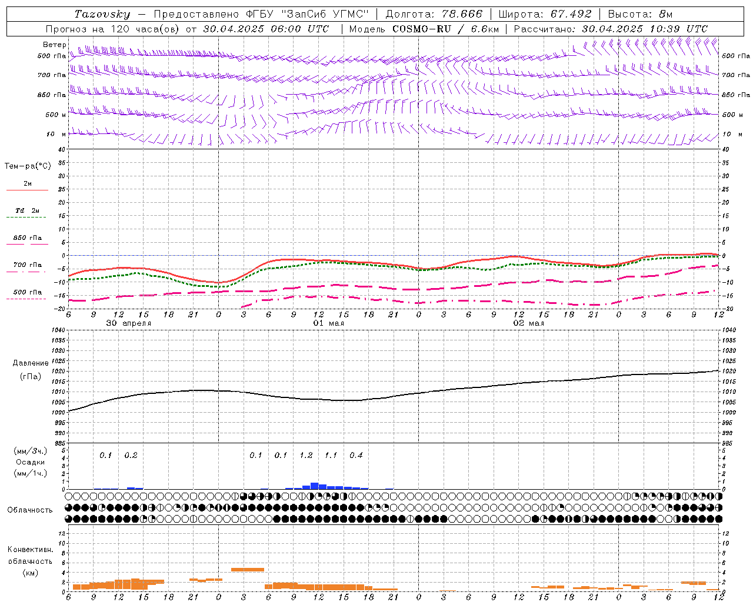Viewport: 753px width, 602px height.
Task: Click the "Широта: 67.492" latitude value
Action: (x=545, y=14)
